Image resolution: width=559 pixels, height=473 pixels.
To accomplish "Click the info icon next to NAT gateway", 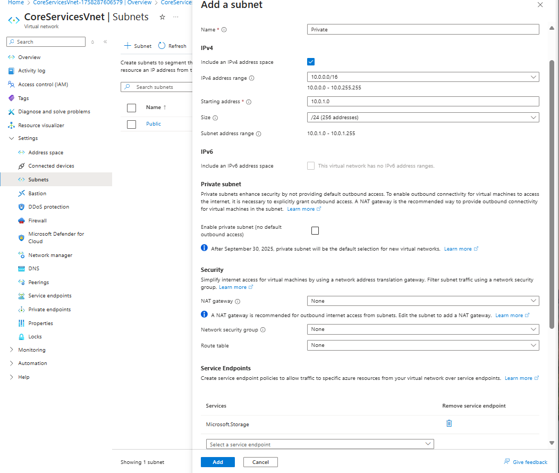I will [238, 301].
